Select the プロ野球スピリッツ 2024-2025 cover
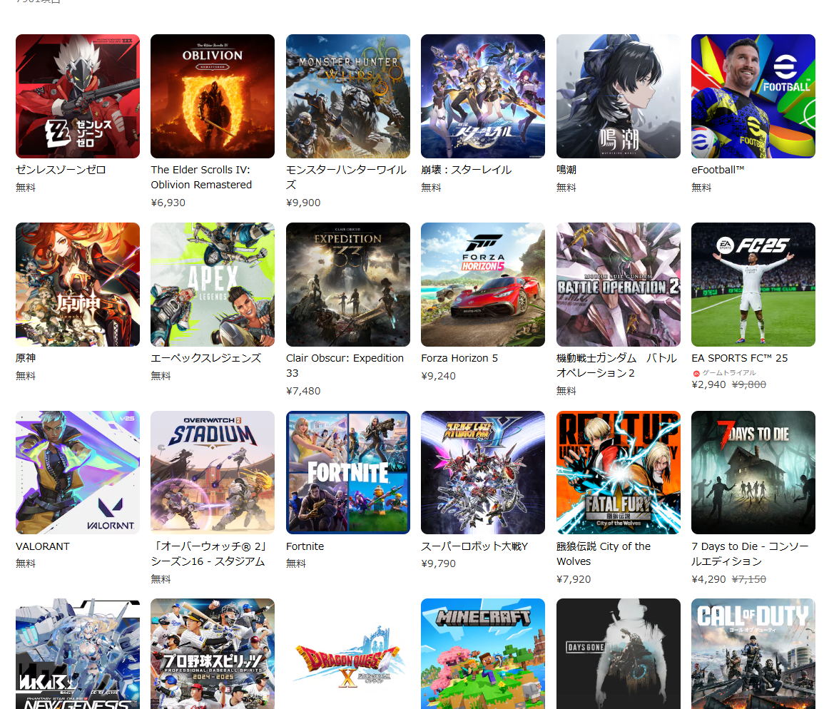 (x=213, y=653)
